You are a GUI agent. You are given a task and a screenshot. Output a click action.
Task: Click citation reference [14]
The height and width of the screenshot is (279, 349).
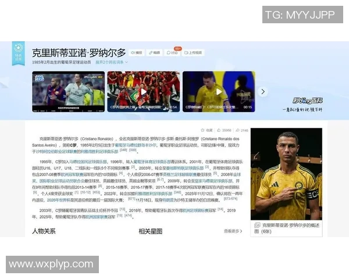pyautogui.click(x=220, y=209)
